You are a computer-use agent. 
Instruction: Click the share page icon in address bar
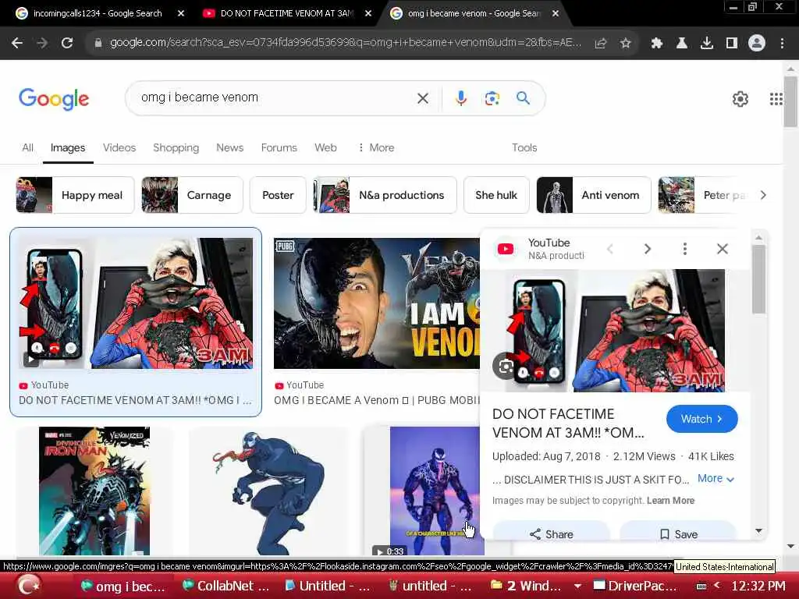coord(601,44)
